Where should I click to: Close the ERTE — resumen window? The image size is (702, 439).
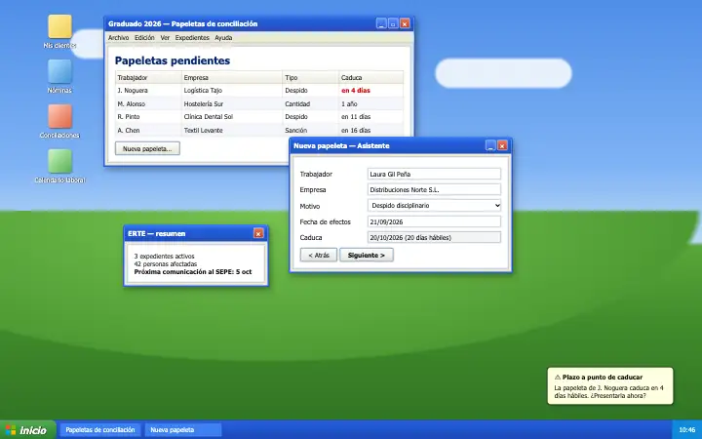pos(258,233)
